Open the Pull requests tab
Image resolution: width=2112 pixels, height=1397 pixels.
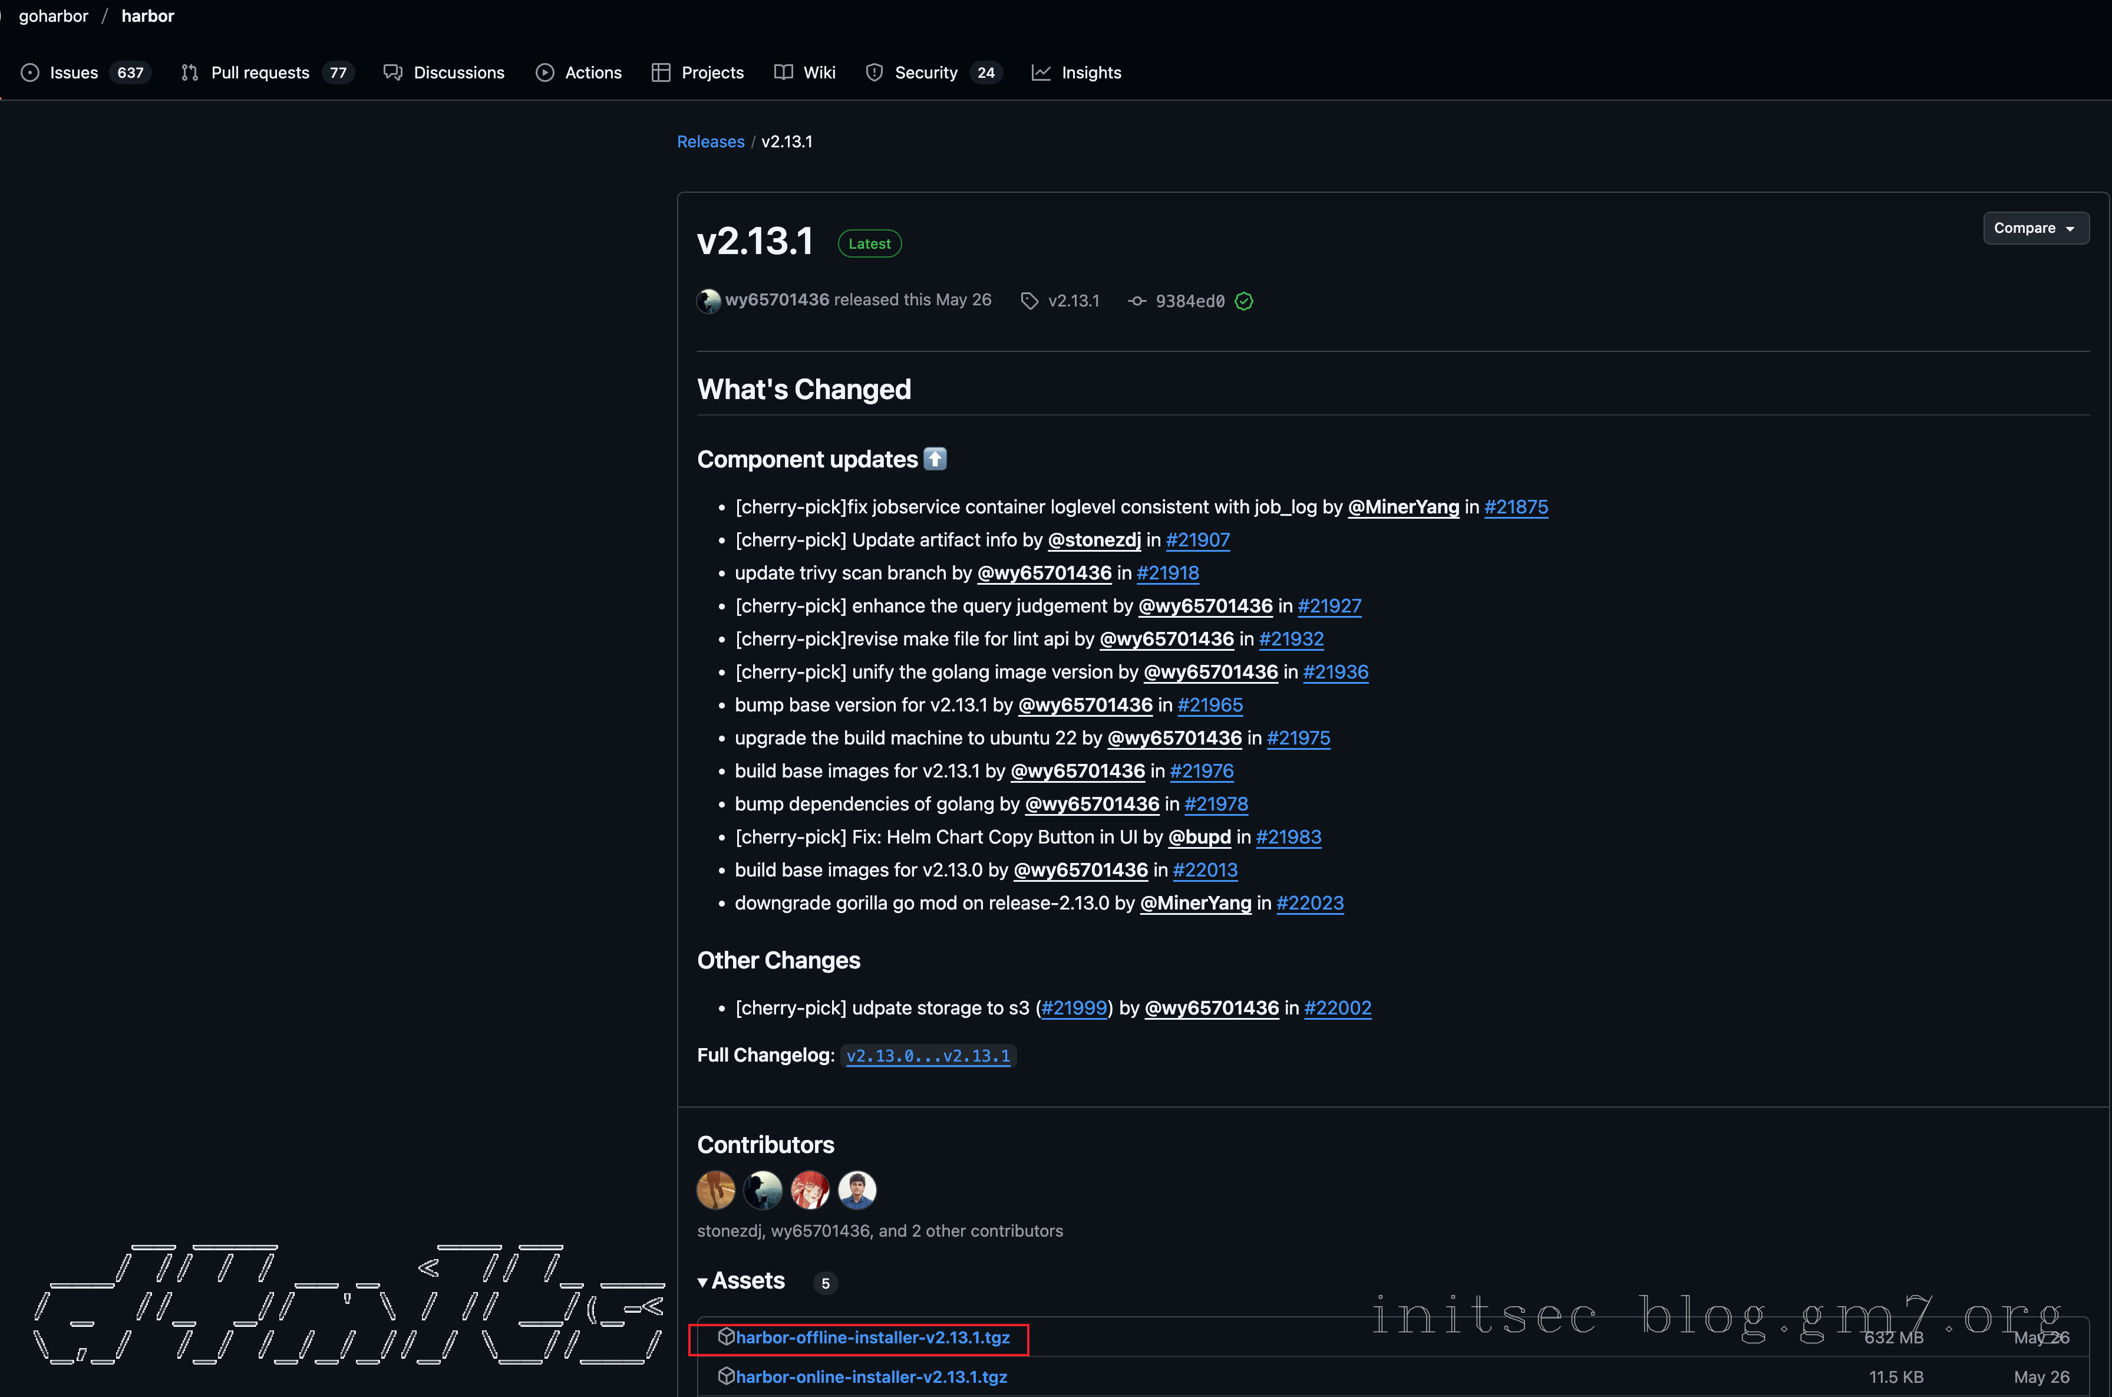click(x=259, y=73)
